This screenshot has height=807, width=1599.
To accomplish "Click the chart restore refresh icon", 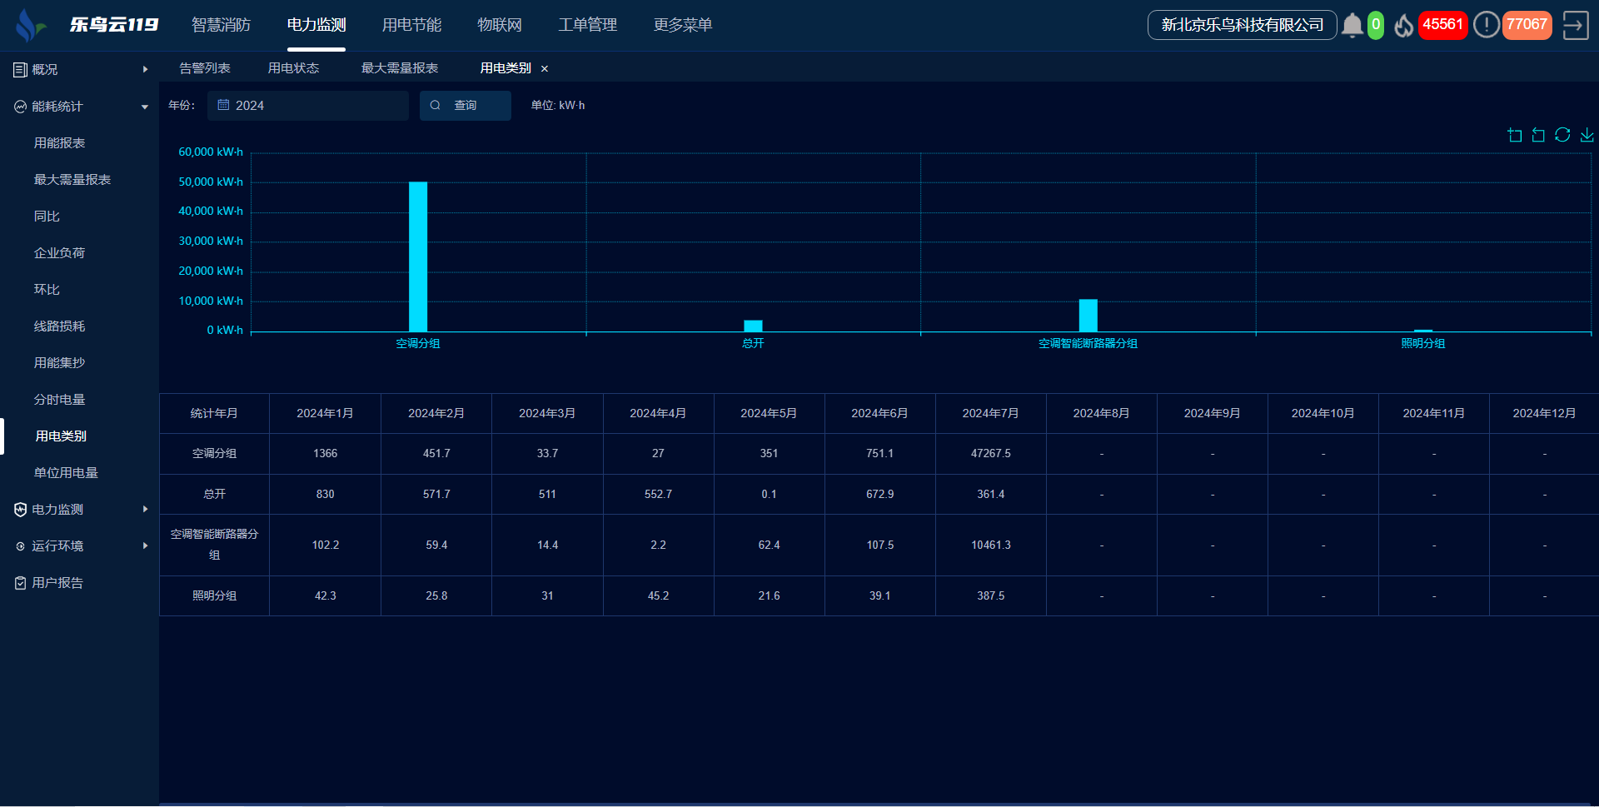I will (x=1562, y=135).
